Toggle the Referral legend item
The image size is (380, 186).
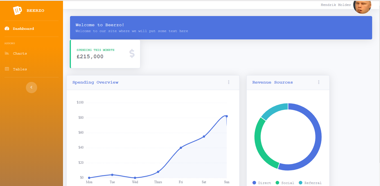310,183
